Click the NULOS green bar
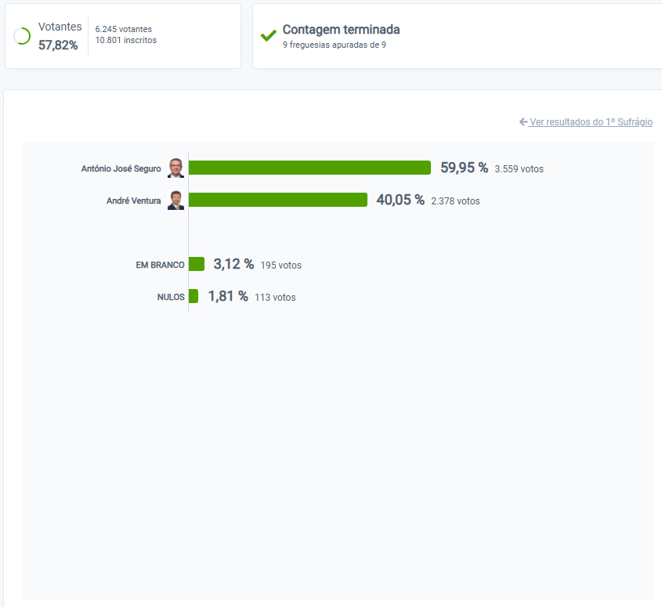 coord(194,296)
